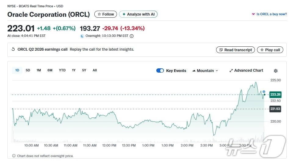Click the chart disclaimer info icon
The width and height of the screenshot is (290, 162).
(x=13, y=156)
